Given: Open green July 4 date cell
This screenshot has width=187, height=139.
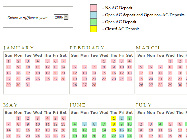Looking at the screenshot, I should [x=160, y=124].
